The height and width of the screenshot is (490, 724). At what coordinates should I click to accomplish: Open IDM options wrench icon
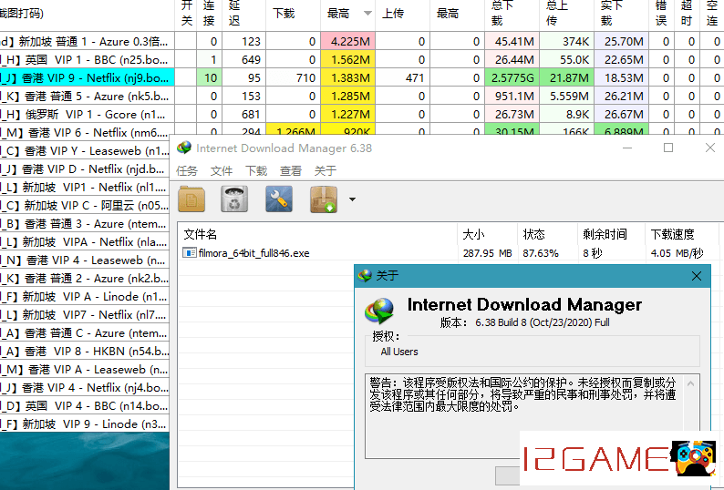(278, 199)
